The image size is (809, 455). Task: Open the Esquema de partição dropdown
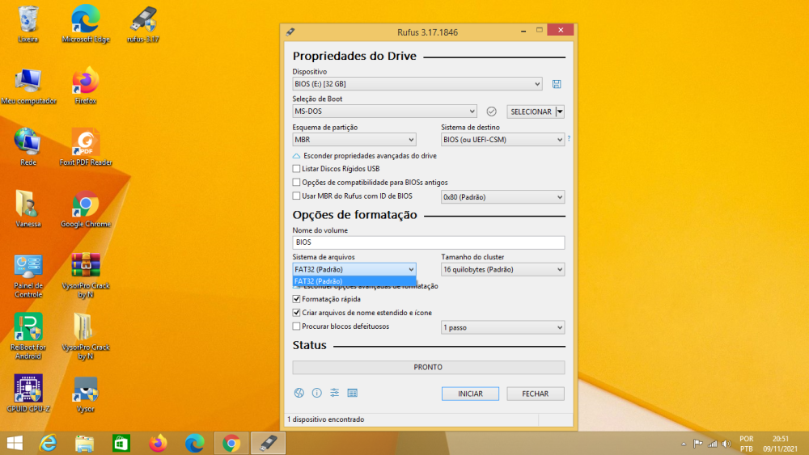point(354,140)
